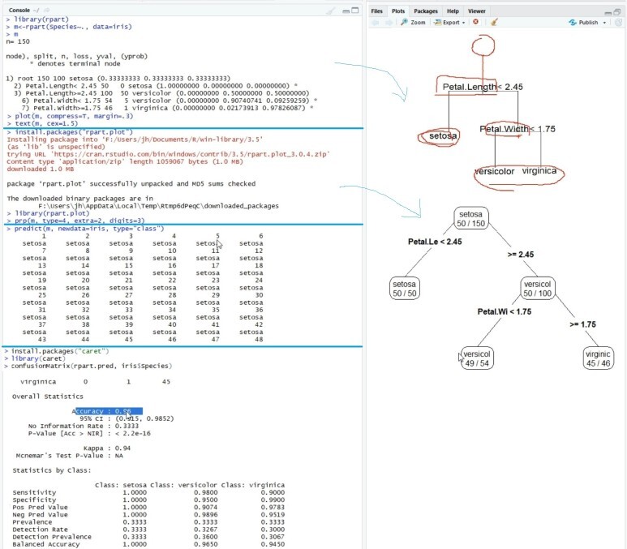Click the 'confusionMatrix(rpart.pred, iris$Species)' command
627x549 pixels.
(88, 366)
